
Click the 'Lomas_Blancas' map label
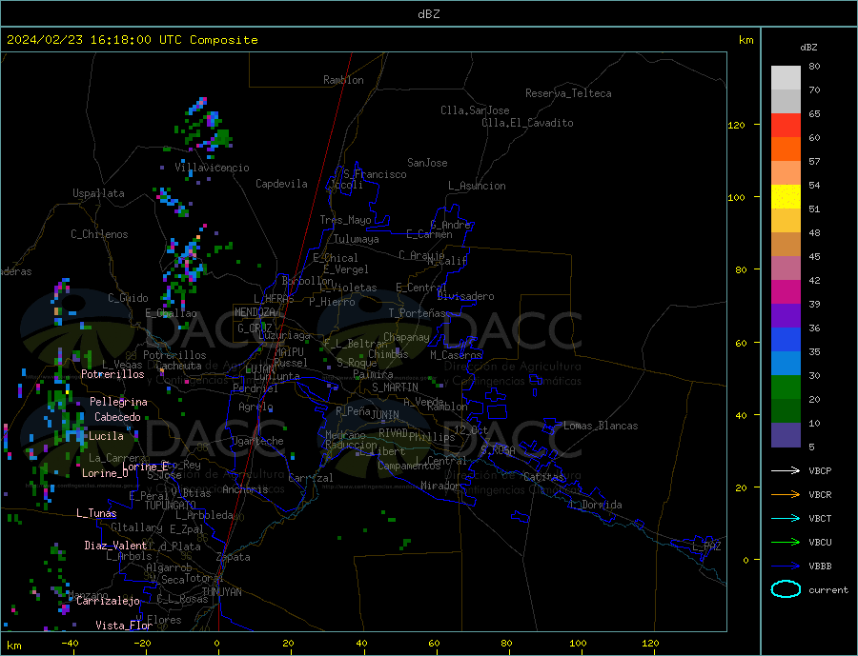click(601, 426)
